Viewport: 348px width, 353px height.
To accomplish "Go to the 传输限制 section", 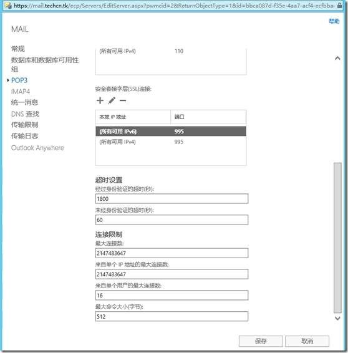I will click(24, 125).
